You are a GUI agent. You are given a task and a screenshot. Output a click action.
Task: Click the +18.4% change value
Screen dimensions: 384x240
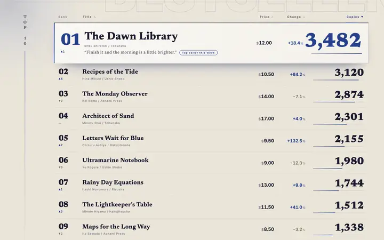[x=295, y=43]
